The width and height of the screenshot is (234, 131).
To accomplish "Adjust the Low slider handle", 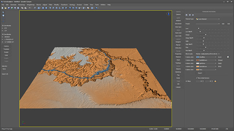I will (x=199, y=28).
